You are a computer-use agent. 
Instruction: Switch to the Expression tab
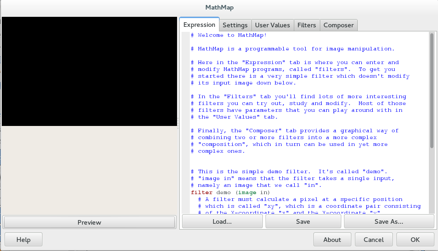[x=199, y=25]
